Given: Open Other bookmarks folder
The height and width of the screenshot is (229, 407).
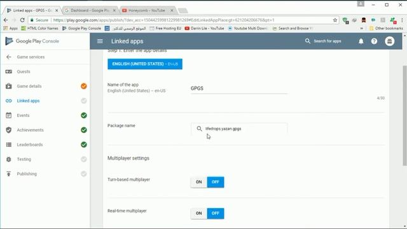Looking at the screenshot, I should click(x=386, y=28).
